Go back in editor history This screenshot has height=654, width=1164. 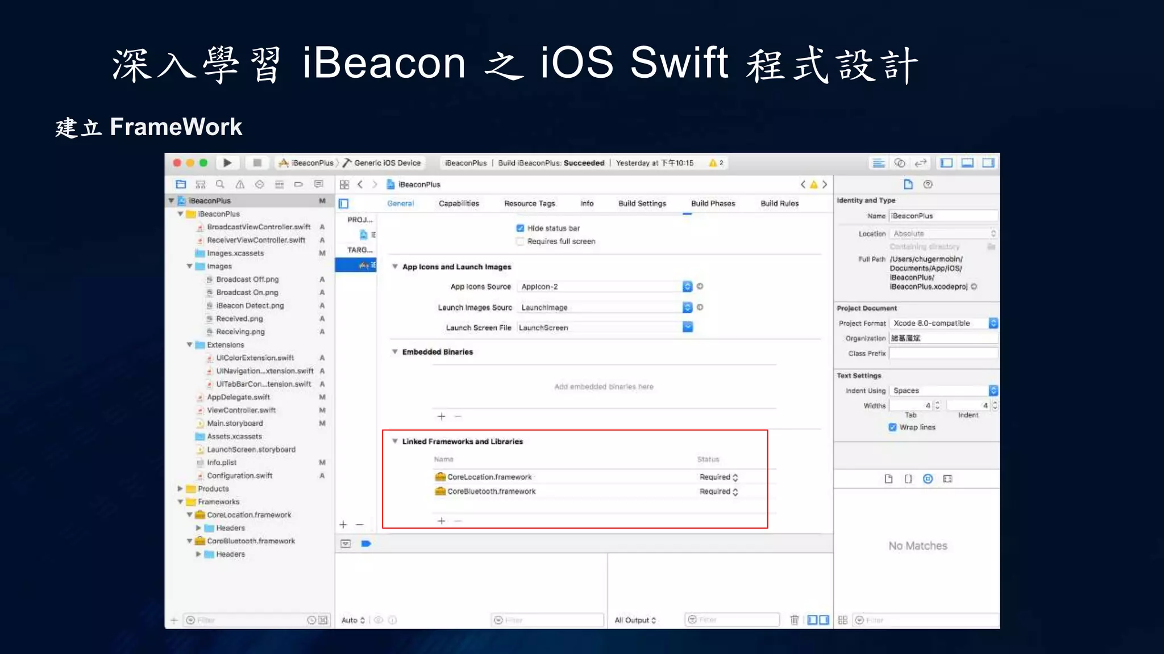click(x=360, y=184)
